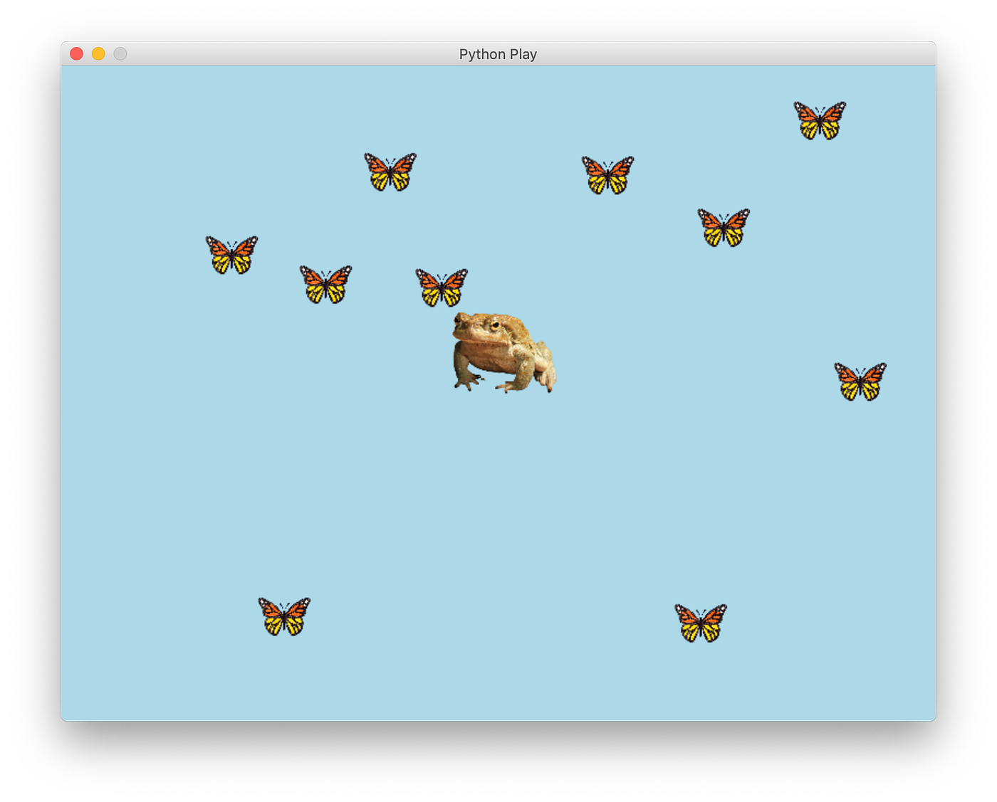Click the bottom-right butterfly
This screenshot has width=997, height=802.
click(701, 623)
